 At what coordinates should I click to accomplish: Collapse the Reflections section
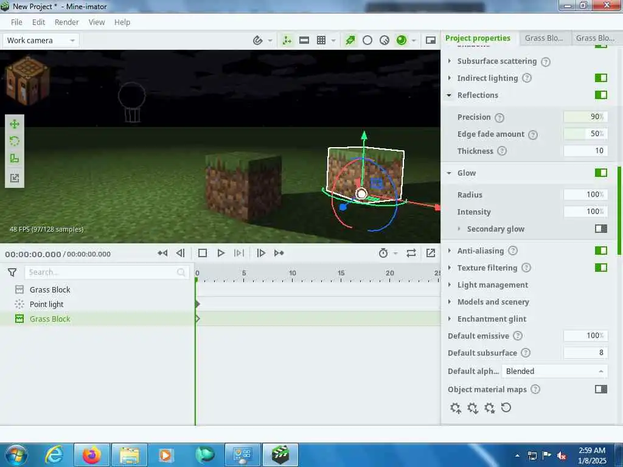coord(450,95)
